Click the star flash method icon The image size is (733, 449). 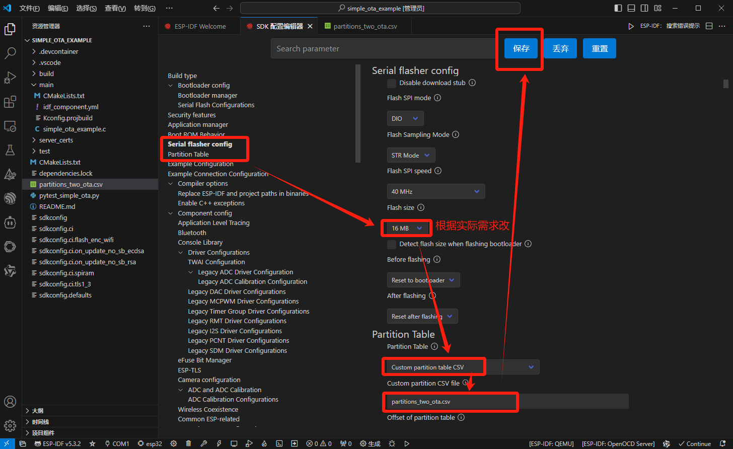92,443
